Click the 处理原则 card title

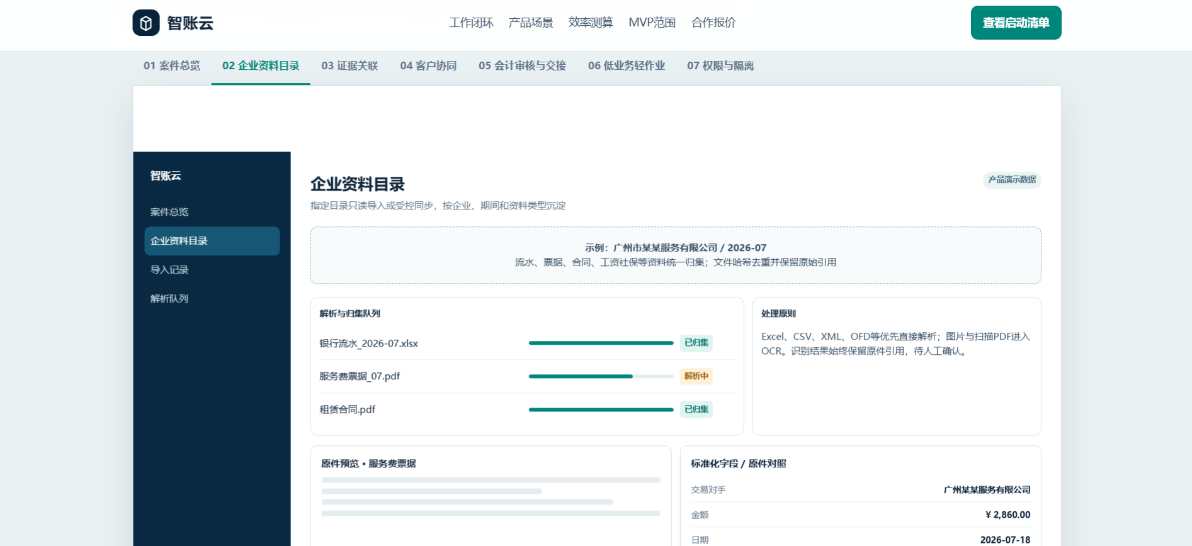(778, 313)
